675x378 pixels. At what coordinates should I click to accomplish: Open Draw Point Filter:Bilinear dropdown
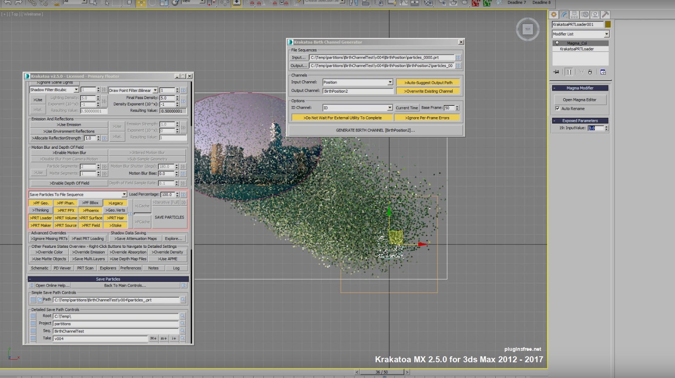pyautogui.click(x=133, y=90)
